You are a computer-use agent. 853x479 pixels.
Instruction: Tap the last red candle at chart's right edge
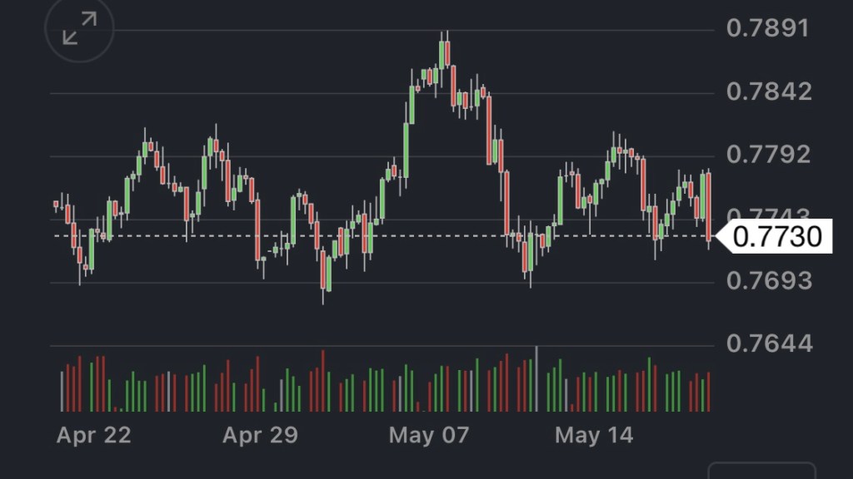[708, 208]
